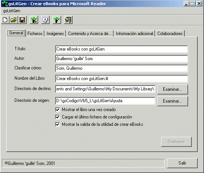Toggle Mostrar el libro una vez creado
This screenshot has height=173, width=204.
(x=57, y=110)
